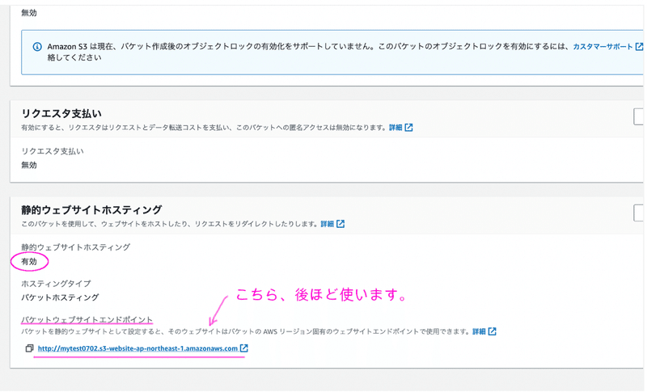Click the リクエスタ支払い section heading
647x392 pixels.
(61, 113)
